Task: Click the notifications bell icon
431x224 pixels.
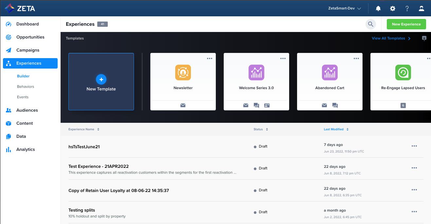Action: pos(378,8)
